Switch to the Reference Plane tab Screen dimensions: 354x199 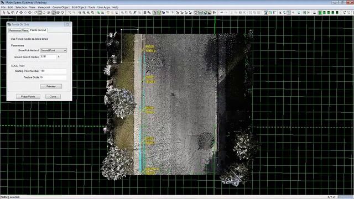[19, 30]
